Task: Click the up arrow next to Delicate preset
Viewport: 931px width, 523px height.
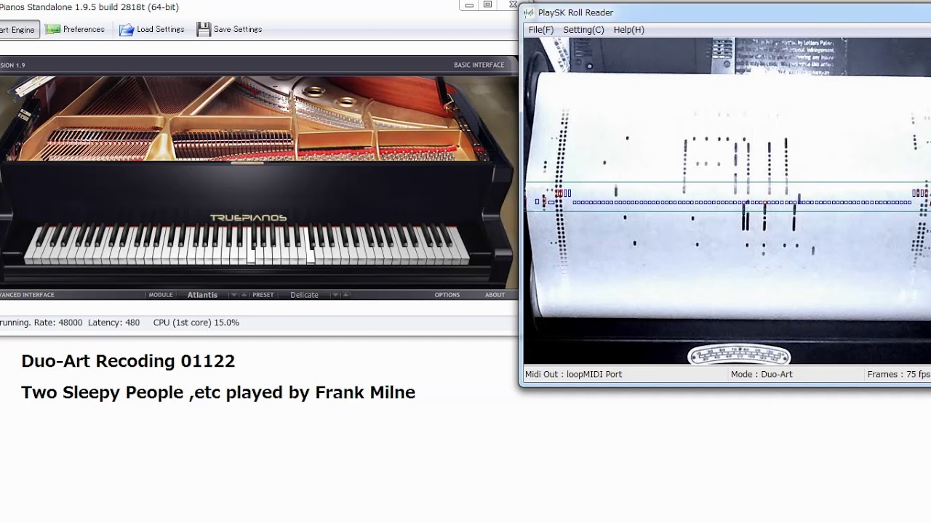Action: (x=345, y=295)
